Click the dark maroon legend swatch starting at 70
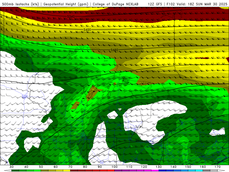Viewport: 229px width, 172px height. pos(74,171)
